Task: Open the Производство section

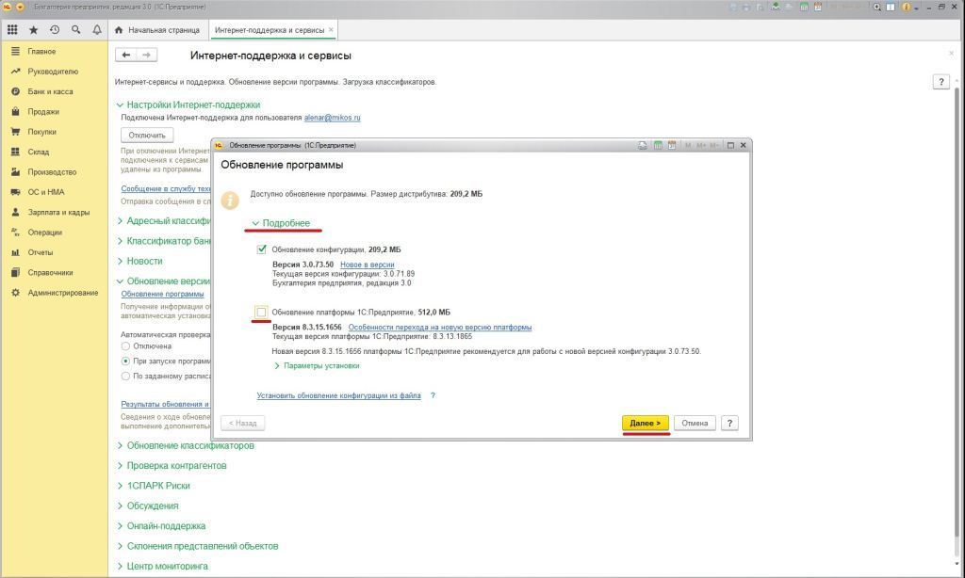Action: (x=52, y=172)
